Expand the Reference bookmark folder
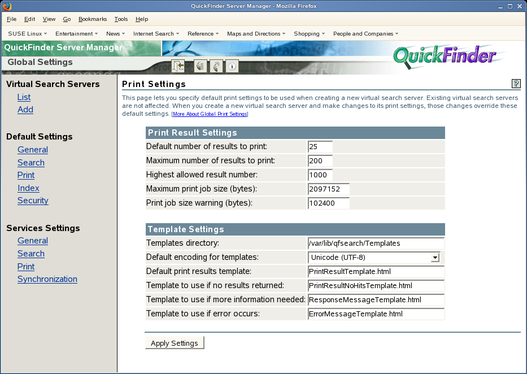The image size is (527, 374). pyautogui.click(x=203, y=33)
